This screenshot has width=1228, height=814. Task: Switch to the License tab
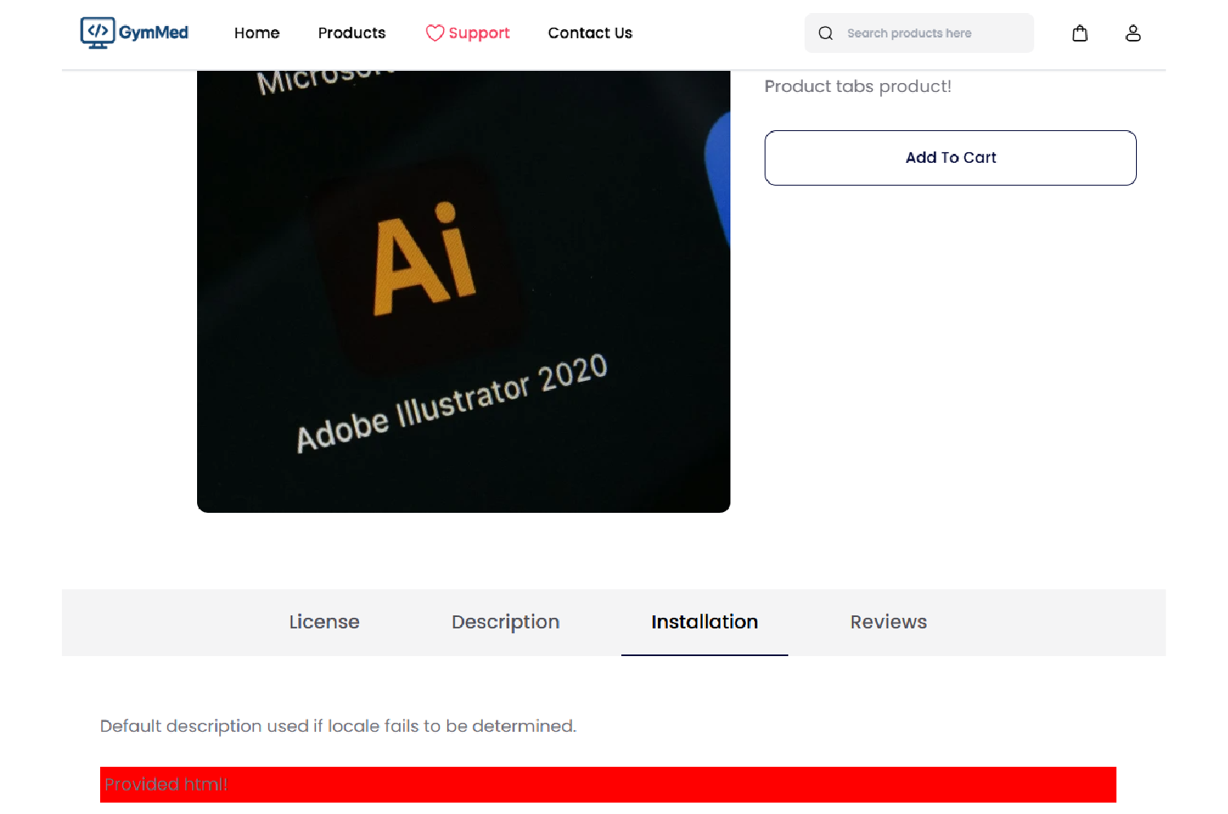324,622
